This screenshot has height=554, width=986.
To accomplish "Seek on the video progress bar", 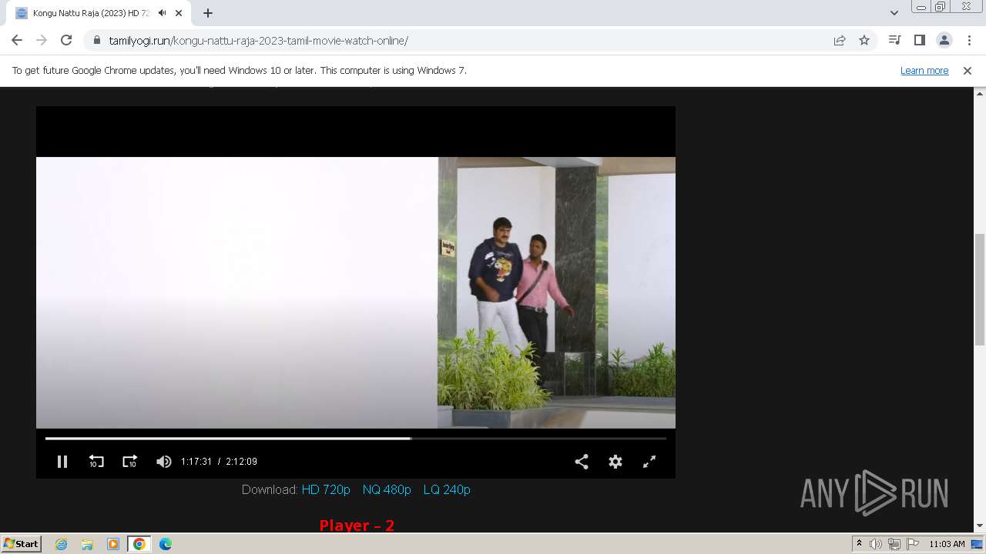I will (x=356, y=439).
